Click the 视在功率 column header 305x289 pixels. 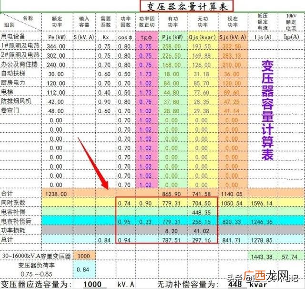233,21
